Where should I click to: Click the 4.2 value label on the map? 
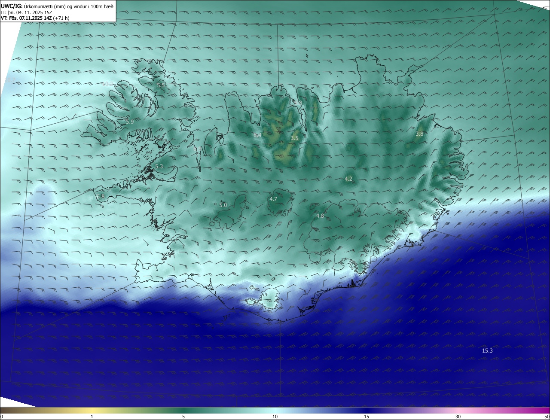pos(348,179)
